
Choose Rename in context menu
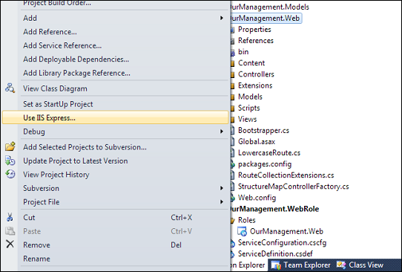pos(36,259)
